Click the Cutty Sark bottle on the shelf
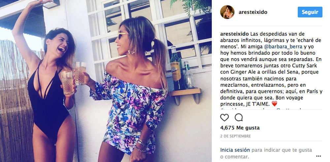 tap(176, 68)
